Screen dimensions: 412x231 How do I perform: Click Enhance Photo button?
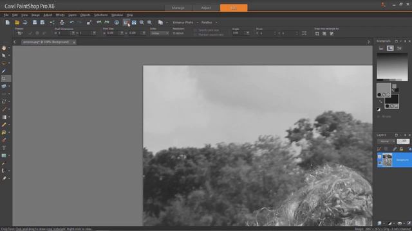pos(183,22)
